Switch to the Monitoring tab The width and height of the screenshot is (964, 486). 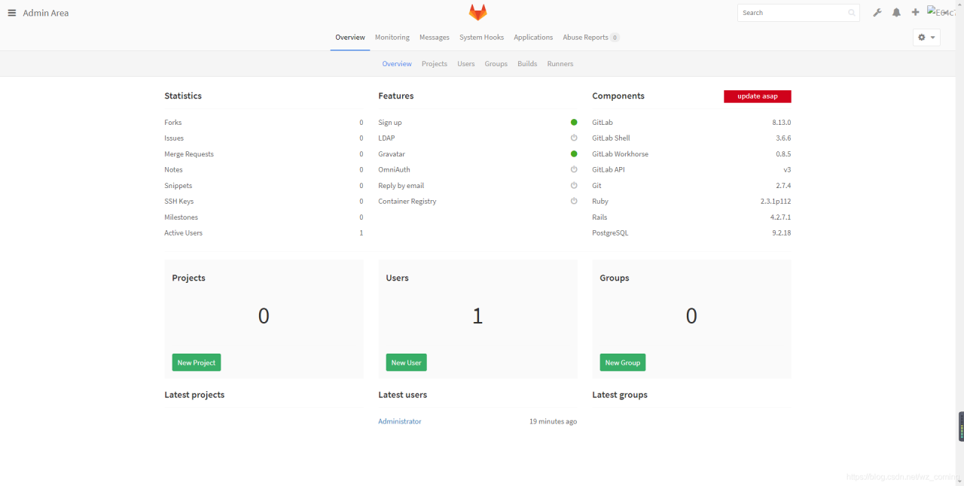(392, 37)
